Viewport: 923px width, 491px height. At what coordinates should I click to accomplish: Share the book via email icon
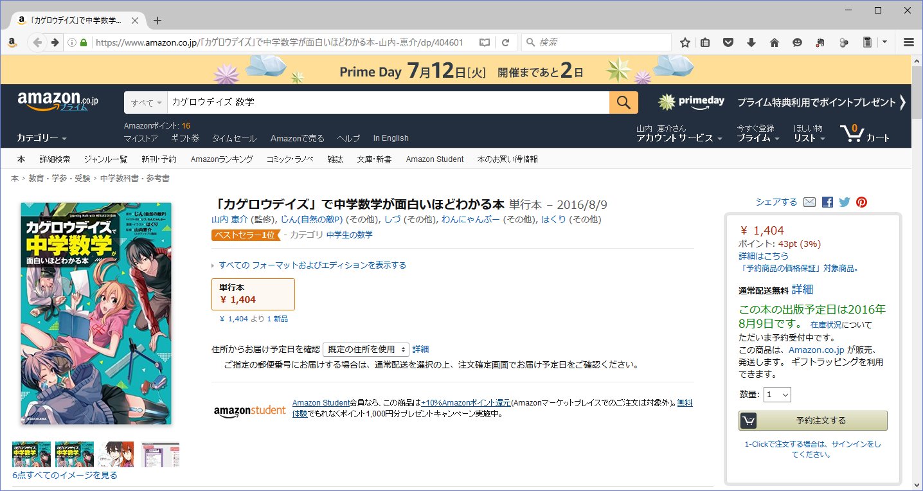[810, 202]
